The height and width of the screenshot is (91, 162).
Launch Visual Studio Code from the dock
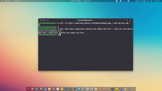[x=66, y=89]
